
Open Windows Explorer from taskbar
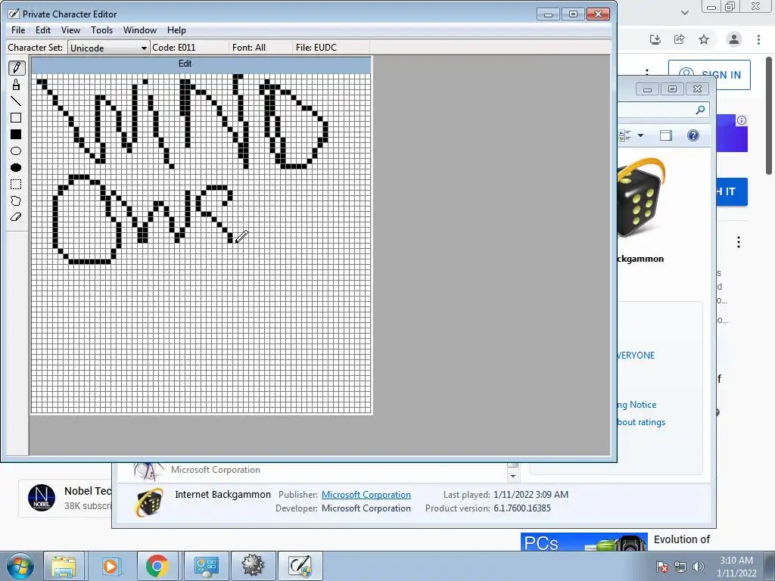coord(64,566)
